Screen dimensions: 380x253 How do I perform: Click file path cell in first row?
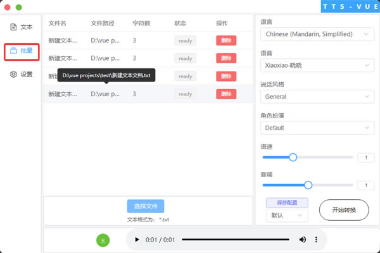pos(105,40)
